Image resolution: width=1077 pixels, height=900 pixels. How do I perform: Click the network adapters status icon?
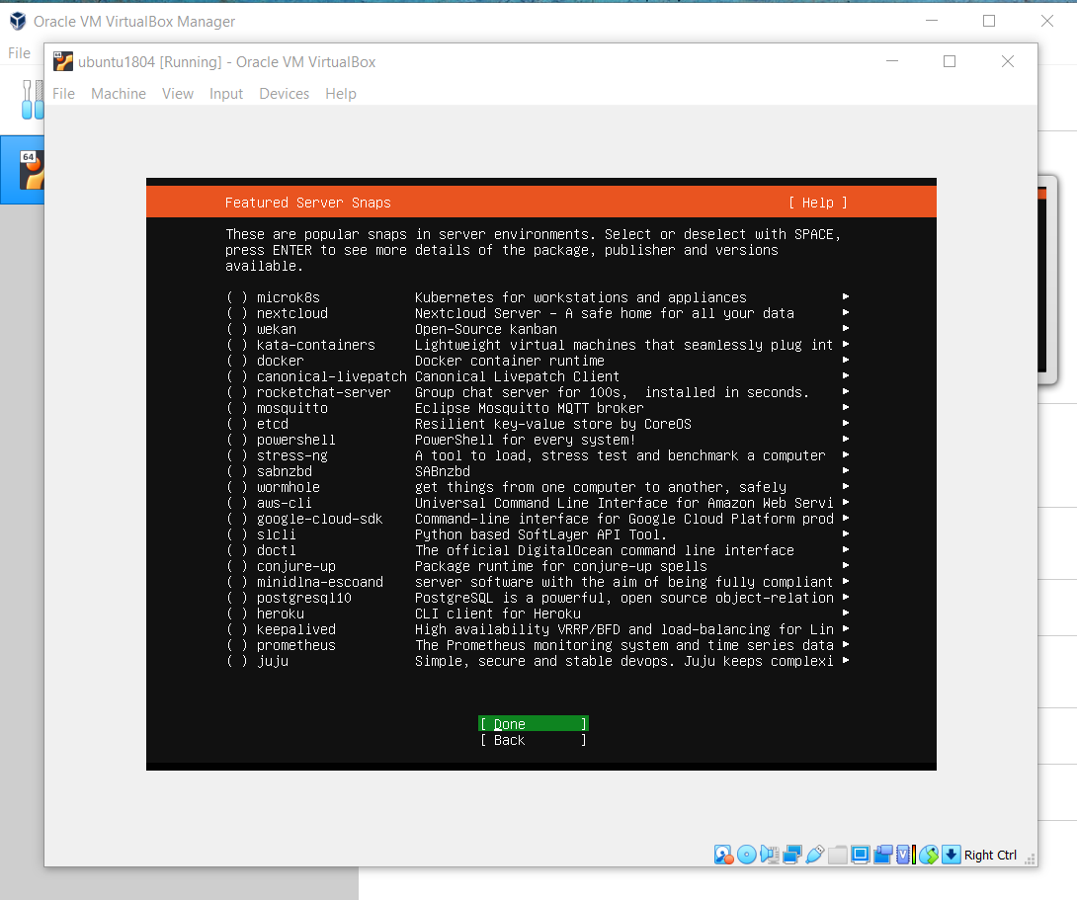[792, 855]
